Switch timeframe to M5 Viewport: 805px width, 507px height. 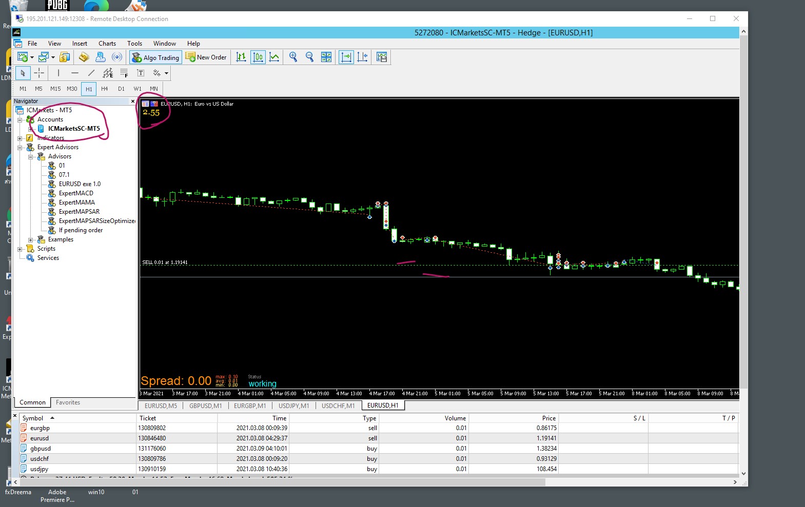(39, 89)
